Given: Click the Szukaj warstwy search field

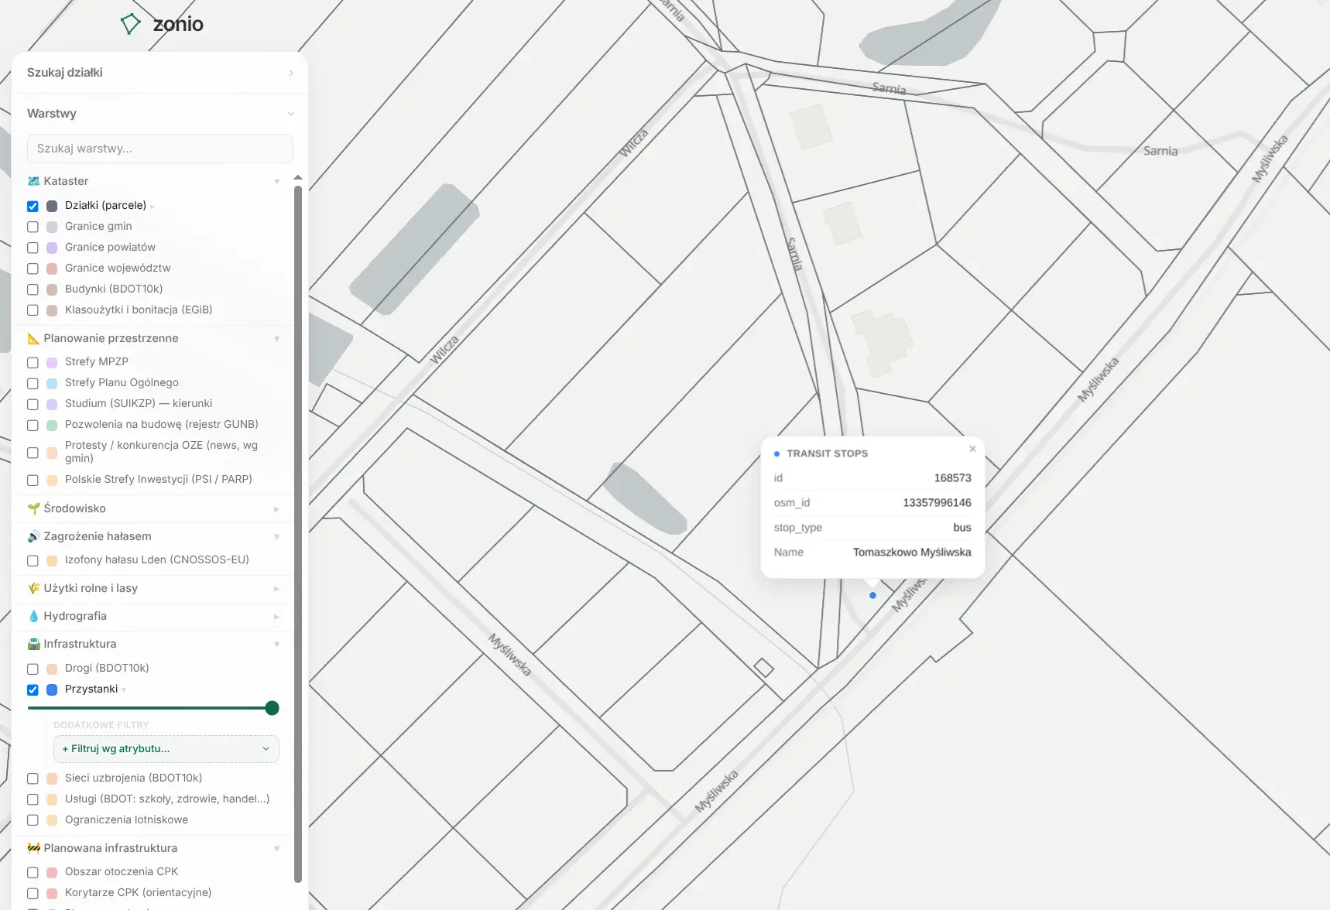Looking at the screenshot, I should point(159,149).
